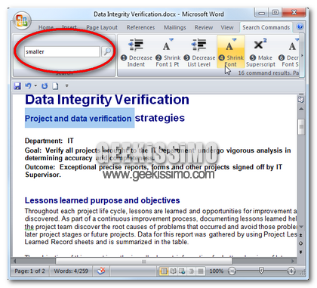Open the Undo history dropdown arrow
This screenshot has width=317, height=288.
click(35, 85)
